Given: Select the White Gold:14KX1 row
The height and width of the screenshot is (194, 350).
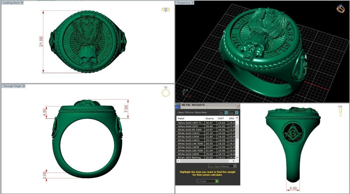Looking at the screenshot, I should pyautogui.click(x=206, y=140).
